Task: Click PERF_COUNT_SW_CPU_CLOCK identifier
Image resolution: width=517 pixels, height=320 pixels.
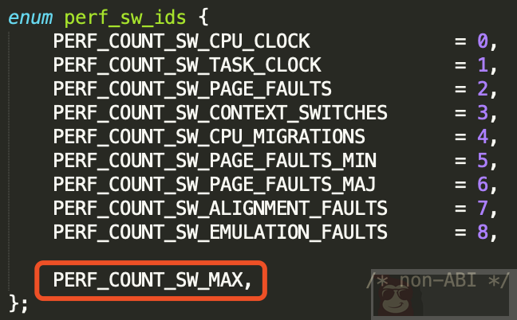Action: [x=181, y=41]
